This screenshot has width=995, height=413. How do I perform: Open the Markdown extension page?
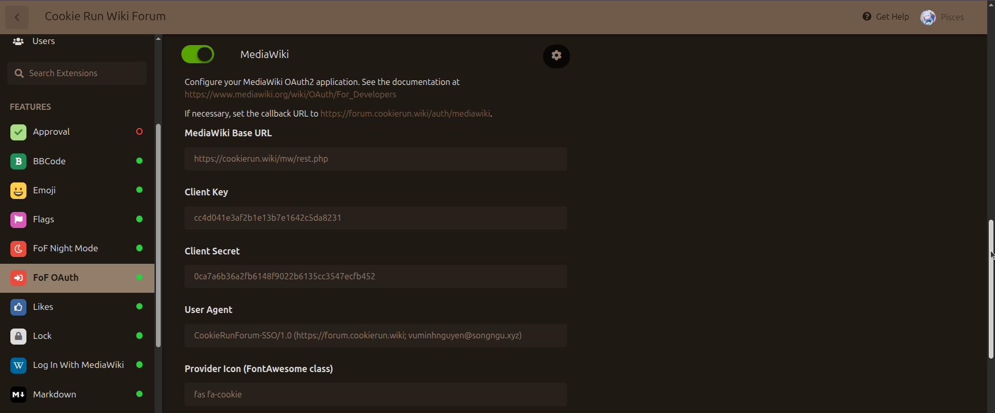click(77, 394)
